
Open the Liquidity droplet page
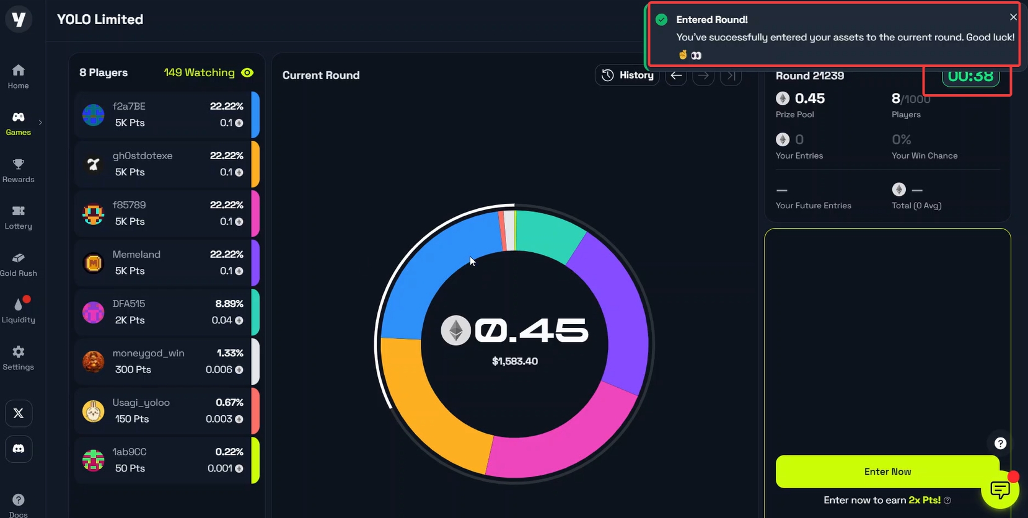click(x=19, y=310)
